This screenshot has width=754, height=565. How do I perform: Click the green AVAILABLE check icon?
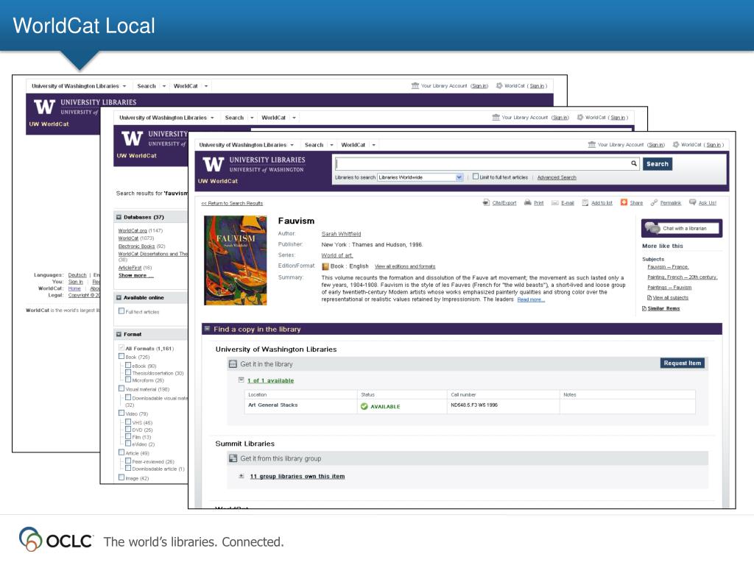coord(364,406)
